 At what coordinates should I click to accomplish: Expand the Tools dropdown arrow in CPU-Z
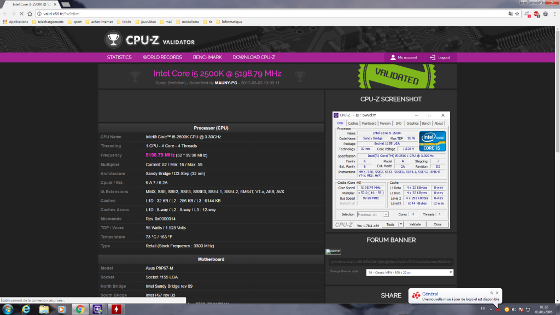pos(401,224)
